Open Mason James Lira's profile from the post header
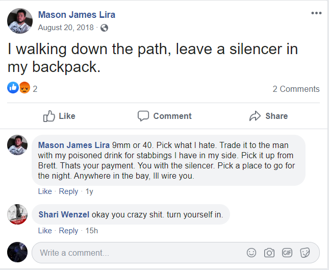Image resolution: width=329 pixels, height=270 pixels. [x=77, y=15]
